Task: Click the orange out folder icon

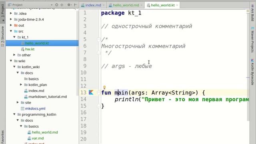Action: 16,25
